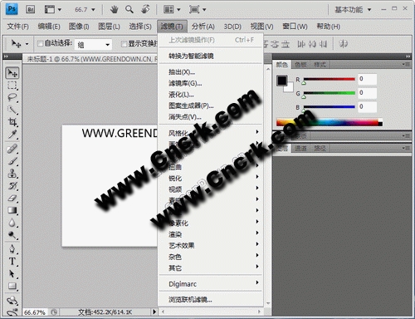Select the Healing Brush tool
415x319 pixels.
coord(12,149)
